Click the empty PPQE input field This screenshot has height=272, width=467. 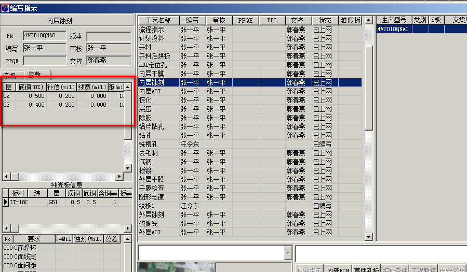(45, 61)
